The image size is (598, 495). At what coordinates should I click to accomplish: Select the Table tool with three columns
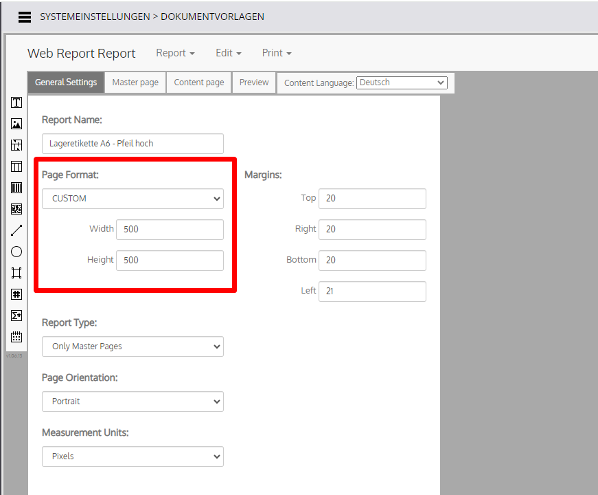16,166
